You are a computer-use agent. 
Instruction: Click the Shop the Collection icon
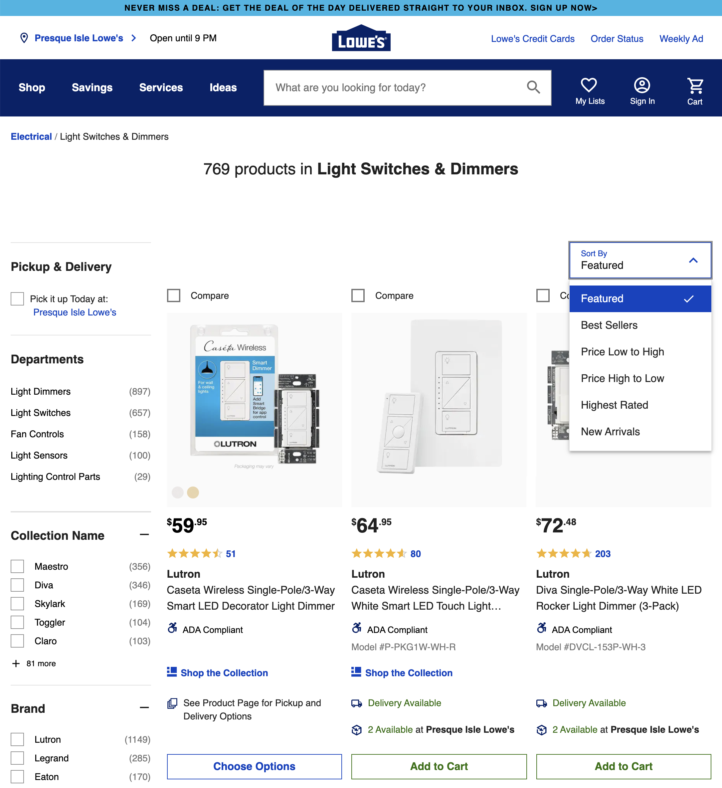point(172,672)
